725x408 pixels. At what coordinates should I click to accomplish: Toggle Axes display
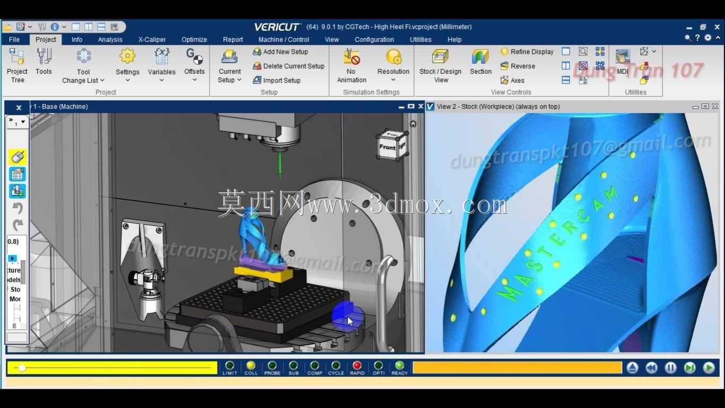click(x=512, y=80)
